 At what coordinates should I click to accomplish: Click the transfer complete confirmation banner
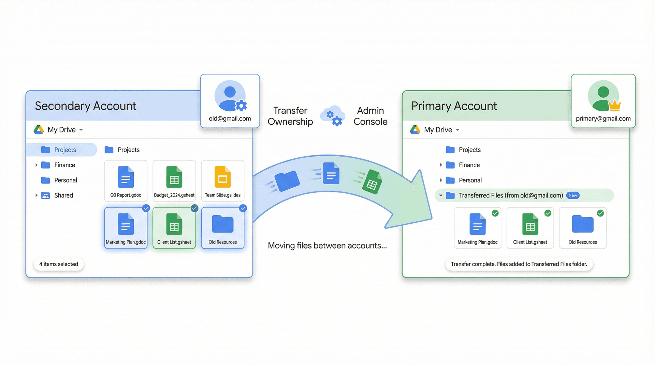519,264
